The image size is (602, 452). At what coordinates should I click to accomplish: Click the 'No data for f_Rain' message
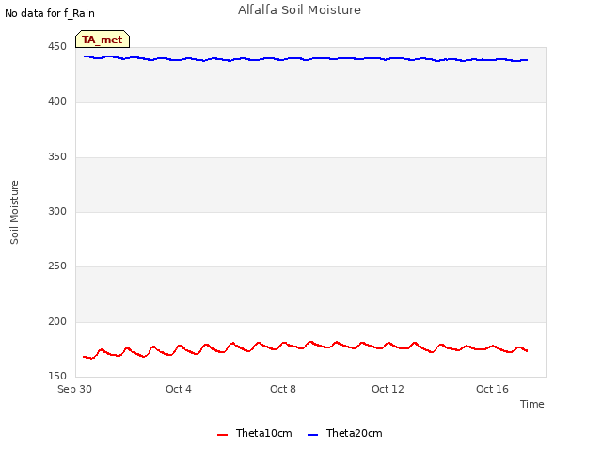50,13
